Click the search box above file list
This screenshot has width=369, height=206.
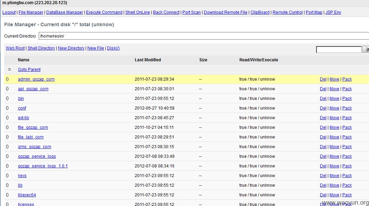(x=339, y=50)
